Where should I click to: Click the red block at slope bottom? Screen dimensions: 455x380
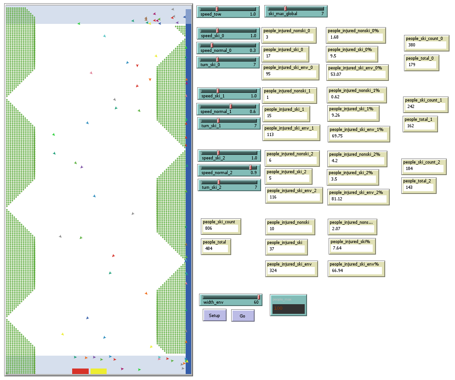click(x=80, y=371)
